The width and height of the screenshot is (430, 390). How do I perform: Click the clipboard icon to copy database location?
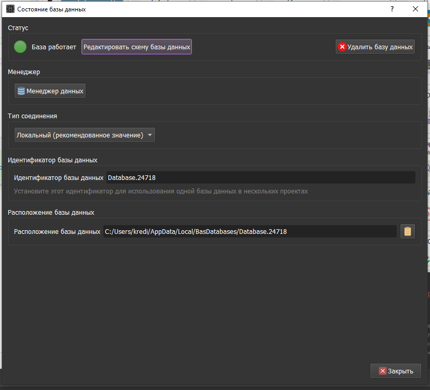point(407,231)
